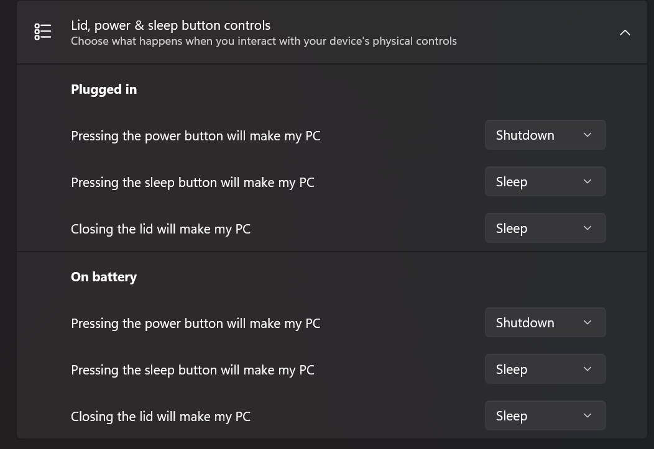Click plugged-in 'Pressing the sleep button' label
Viewport: 654px width, 449px height.
tap(193, 183)
